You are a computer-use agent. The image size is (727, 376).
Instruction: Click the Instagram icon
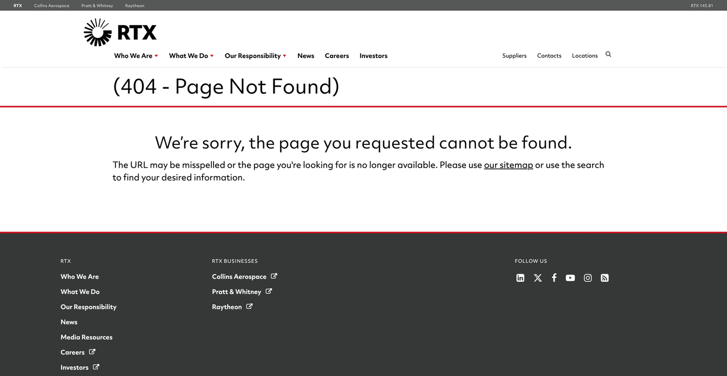point(588,278)
